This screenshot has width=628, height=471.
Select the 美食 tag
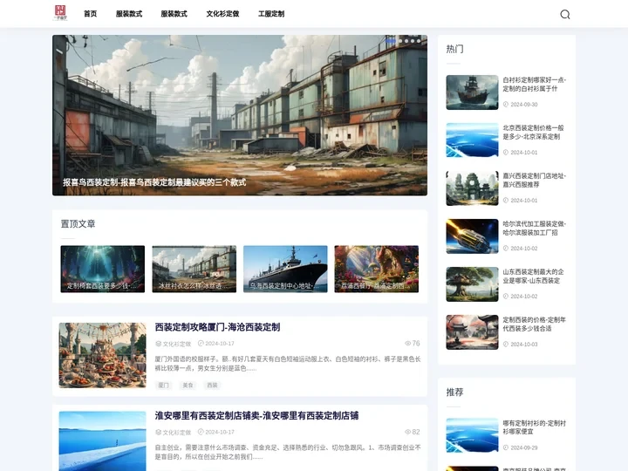[188, 386]
